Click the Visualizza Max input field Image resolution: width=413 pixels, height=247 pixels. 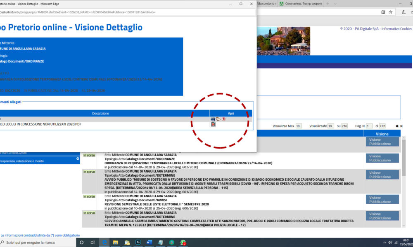[299, 126]
